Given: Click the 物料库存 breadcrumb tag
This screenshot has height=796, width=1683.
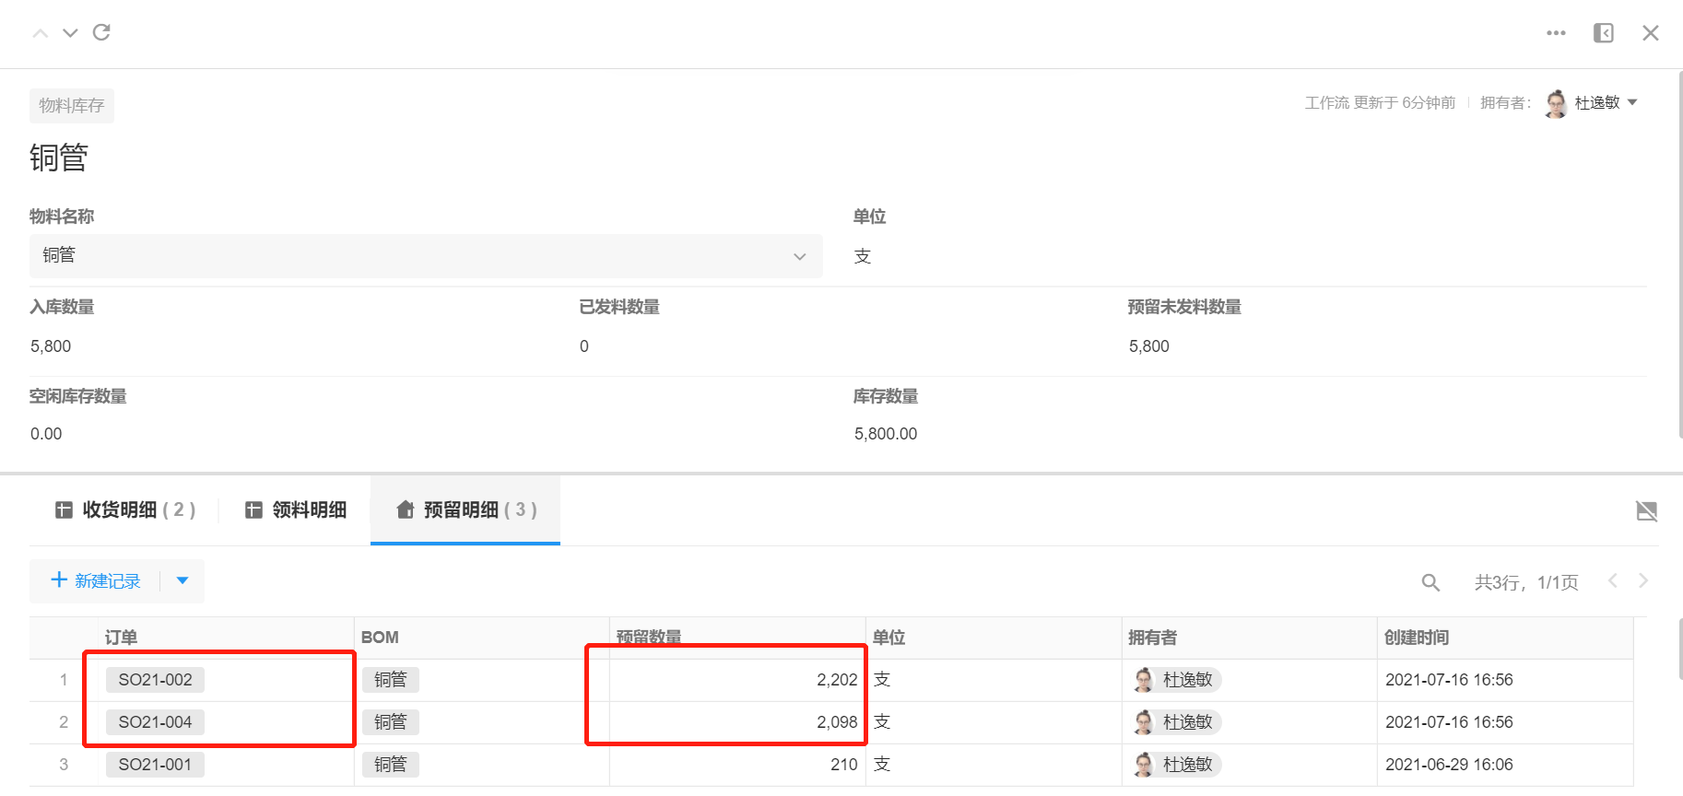Looking at the screenshot, I should pos(72,106).
